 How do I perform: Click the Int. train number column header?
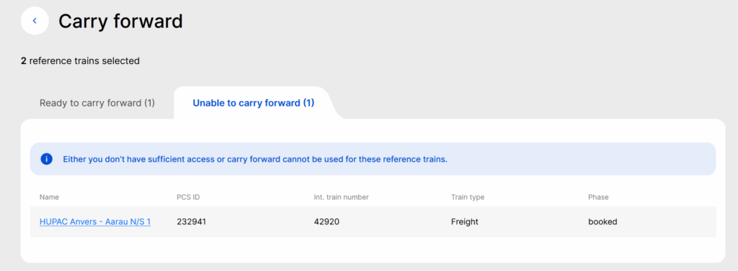click(x=341, y=197)
